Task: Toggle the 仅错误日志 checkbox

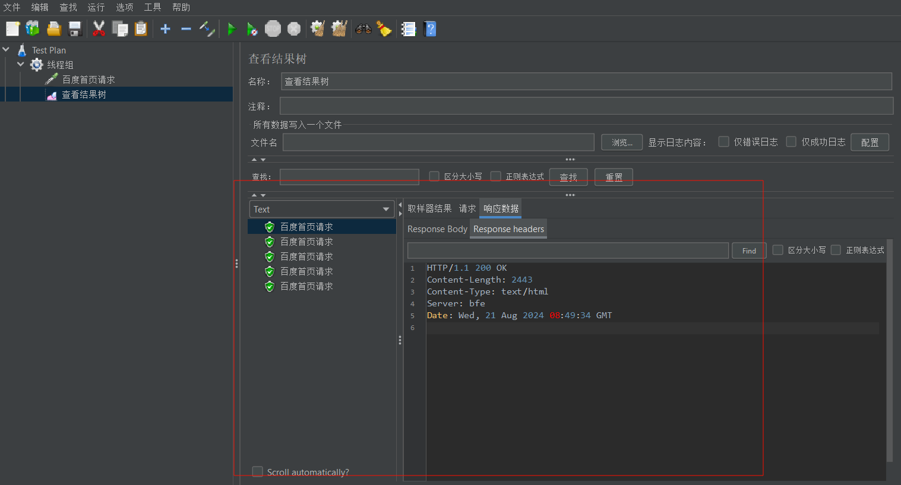Action: (723, 142)
